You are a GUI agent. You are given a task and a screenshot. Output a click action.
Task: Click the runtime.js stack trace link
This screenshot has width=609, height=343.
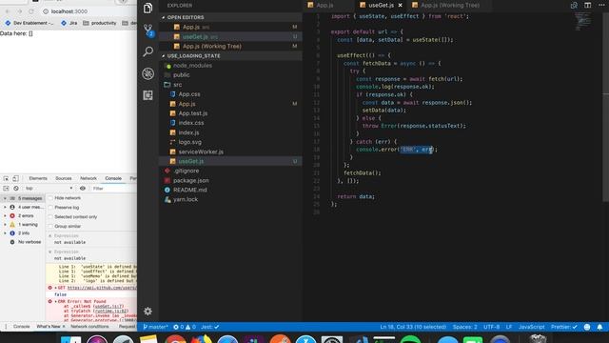[x=111, y=312]
